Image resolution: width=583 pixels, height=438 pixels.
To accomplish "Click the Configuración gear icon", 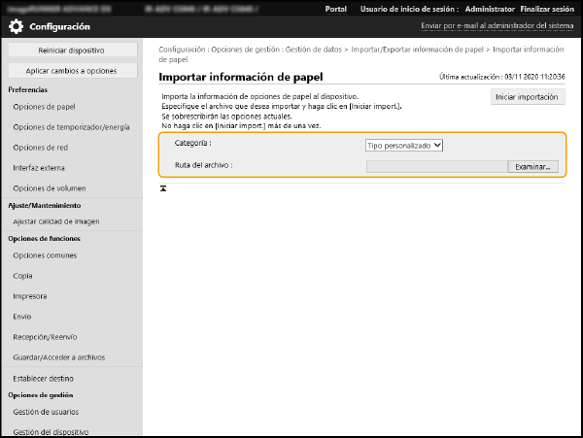I will (x=17, y=26).
